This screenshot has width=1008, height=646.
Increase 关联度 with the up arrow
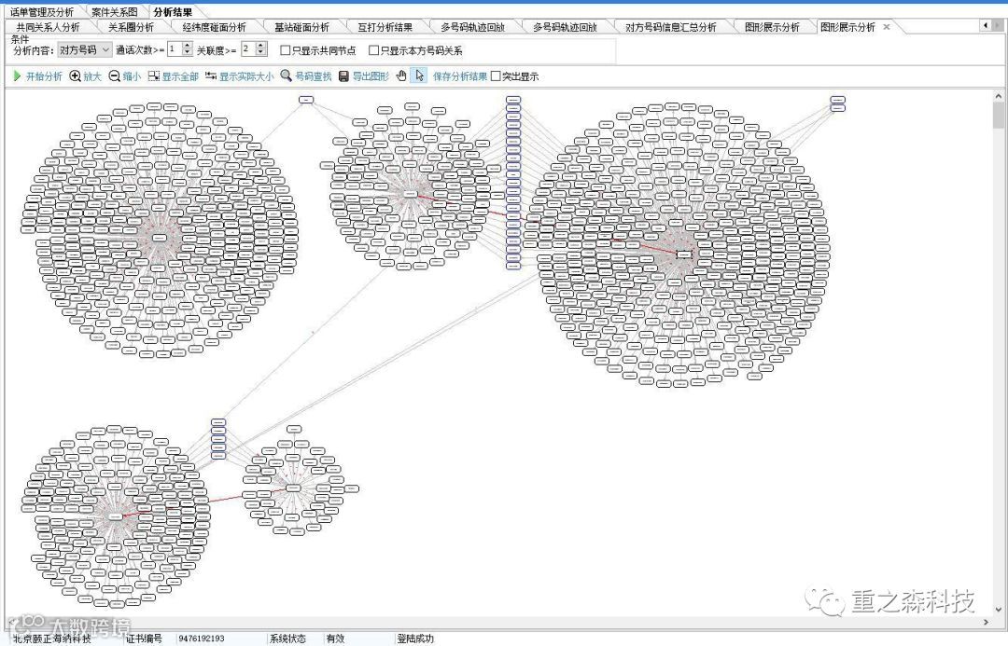coord(261,46)
